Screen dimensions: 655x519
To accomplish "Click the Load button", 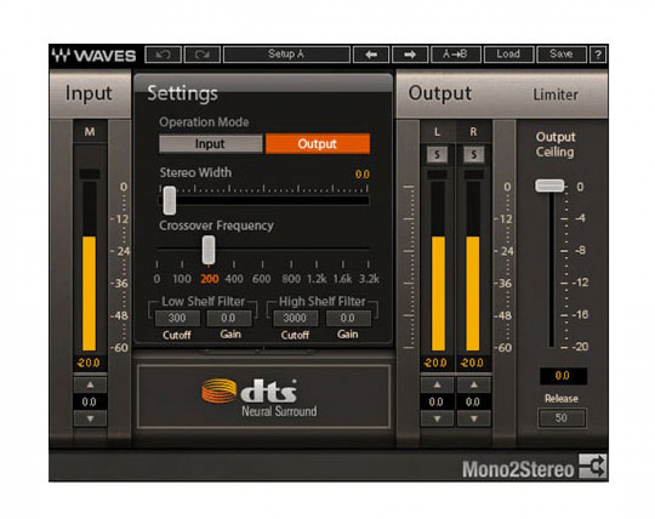I will [509, 54].
